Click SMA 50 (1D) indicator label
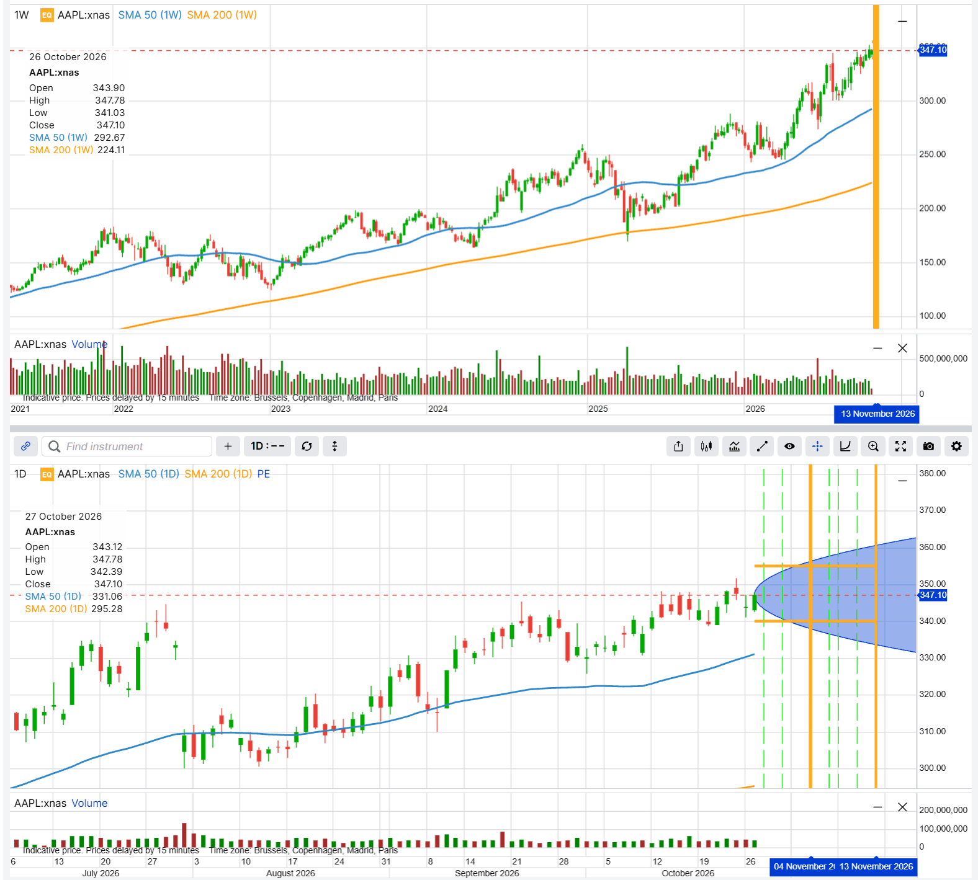This screenshot has height=880, width=978. pos(148,474)
